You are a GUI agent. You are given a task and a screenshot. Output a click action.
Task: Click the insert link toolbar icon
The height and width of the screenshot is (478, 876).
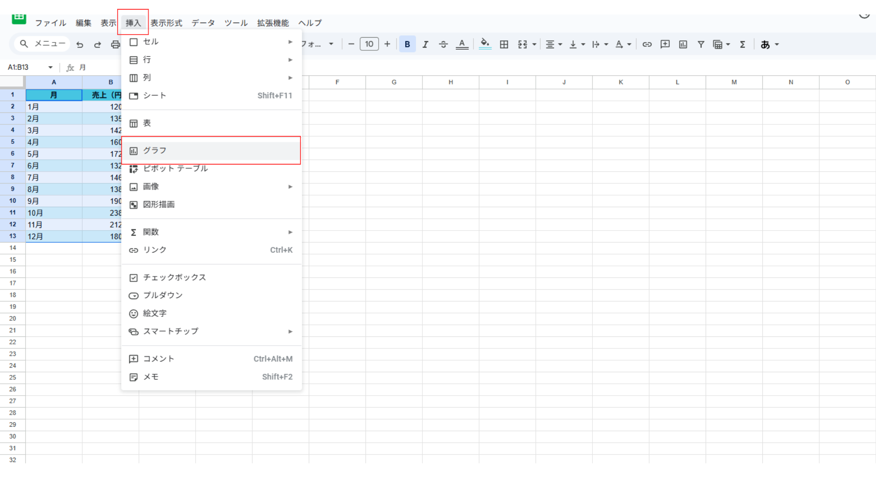[647, 44]
